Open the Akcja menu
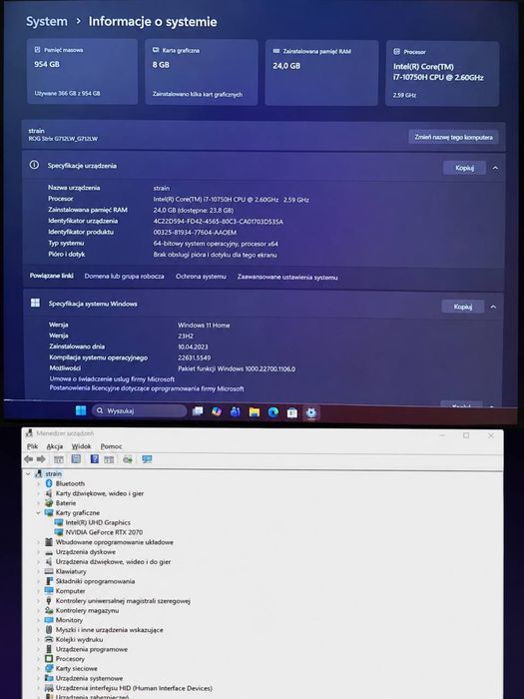Image resolution: width=524 pixels, height=699 pixels. pos(54,446)
